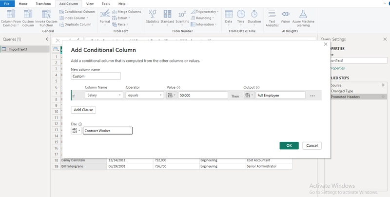
Task: Click the Cancel button
Action: point(312,145)
